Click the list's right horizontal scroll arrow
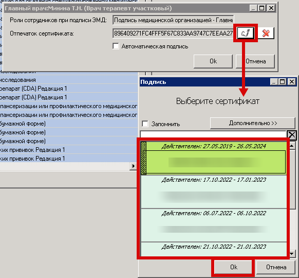This screenshot has height=278, width=299. click(133, 166)
